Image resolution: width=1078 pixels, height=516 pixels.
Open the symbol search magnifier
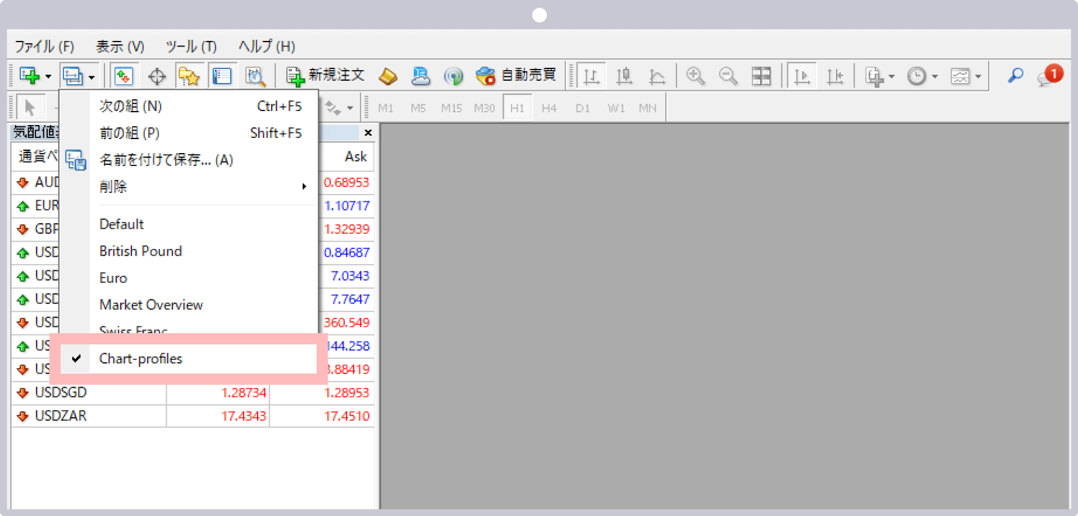[x=1015, y=75]
